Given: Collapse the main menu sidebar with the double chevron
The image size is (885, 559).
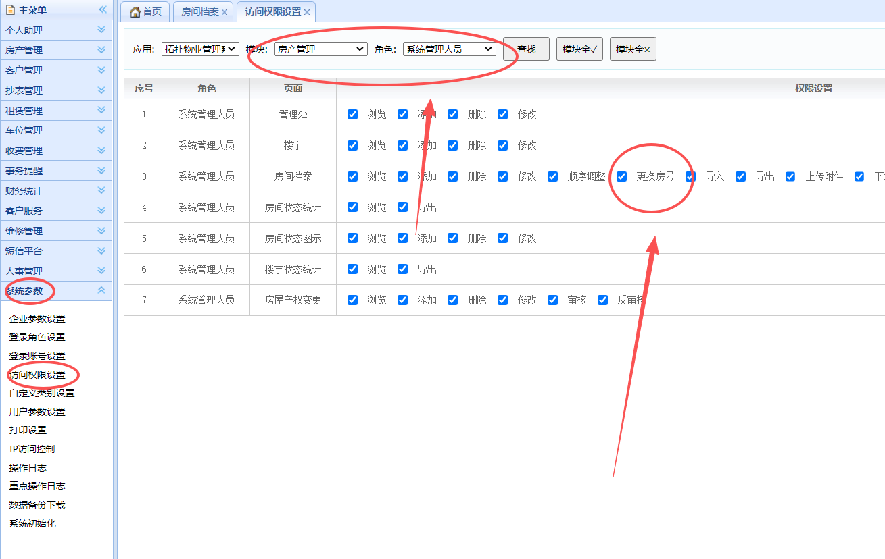Looking at the screenshot, I should pos(103,9).
